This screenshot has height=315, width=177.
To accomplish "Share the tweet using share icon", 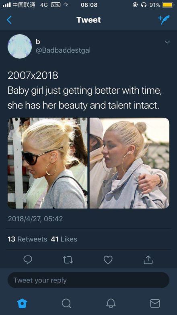I will (x=148, y=259).
